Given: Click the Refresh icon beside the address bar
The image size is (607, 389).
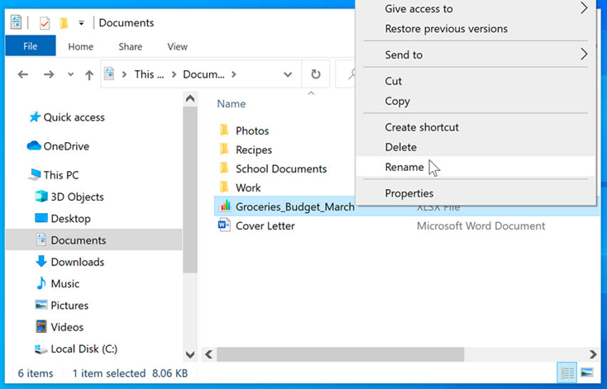Looking at the screenshot, I should [316, 74].
